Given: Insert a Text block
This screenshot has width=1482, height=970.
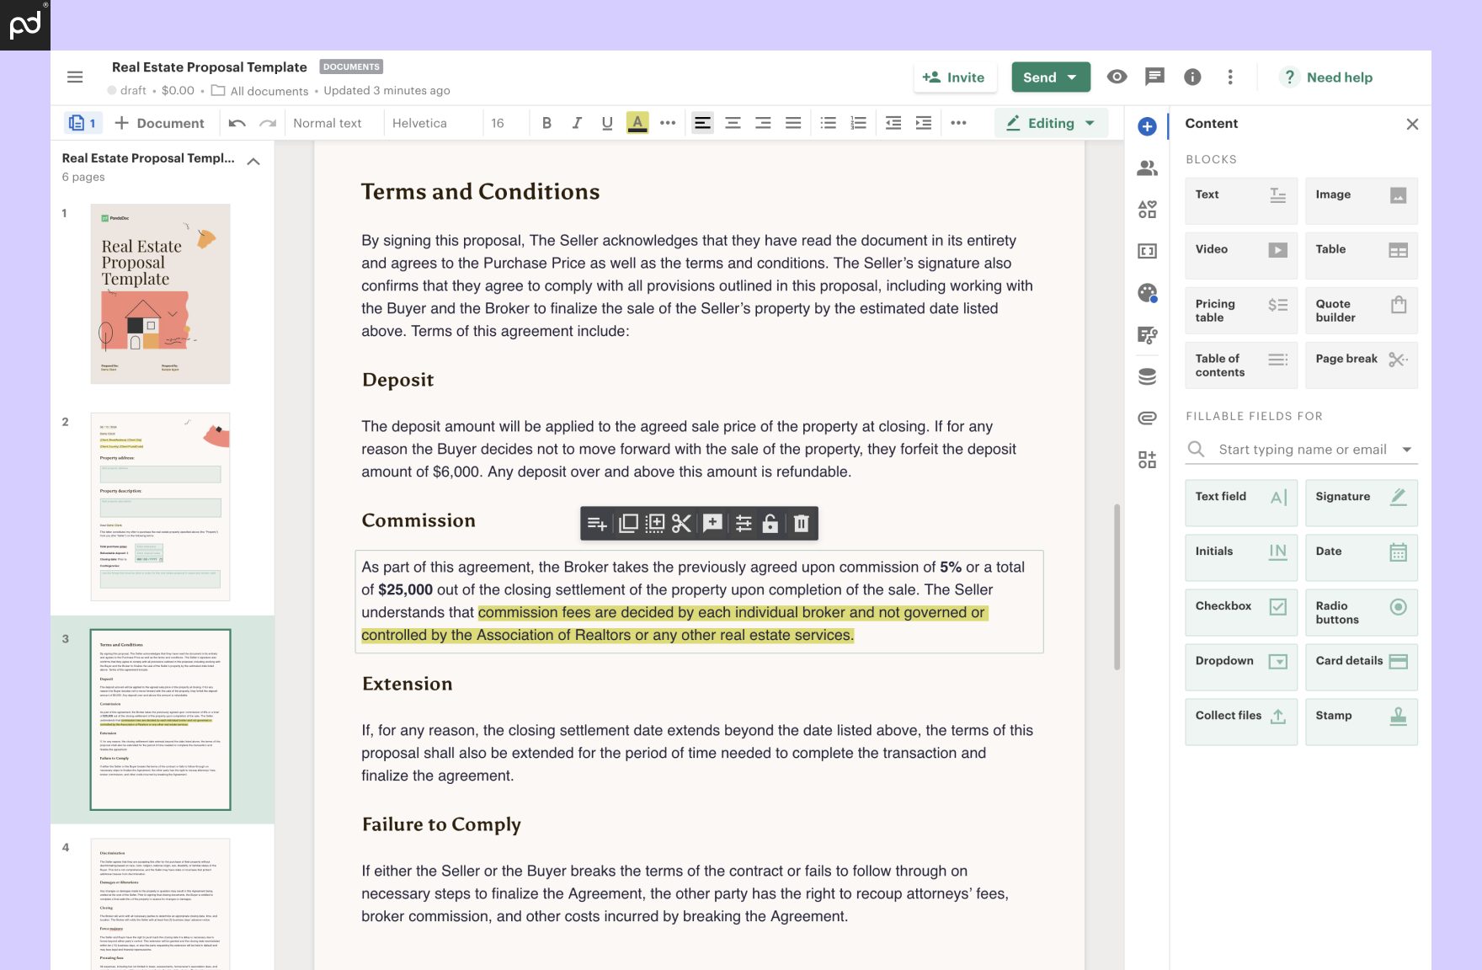Looking at the screenshot, I should tap(1240, 200).
